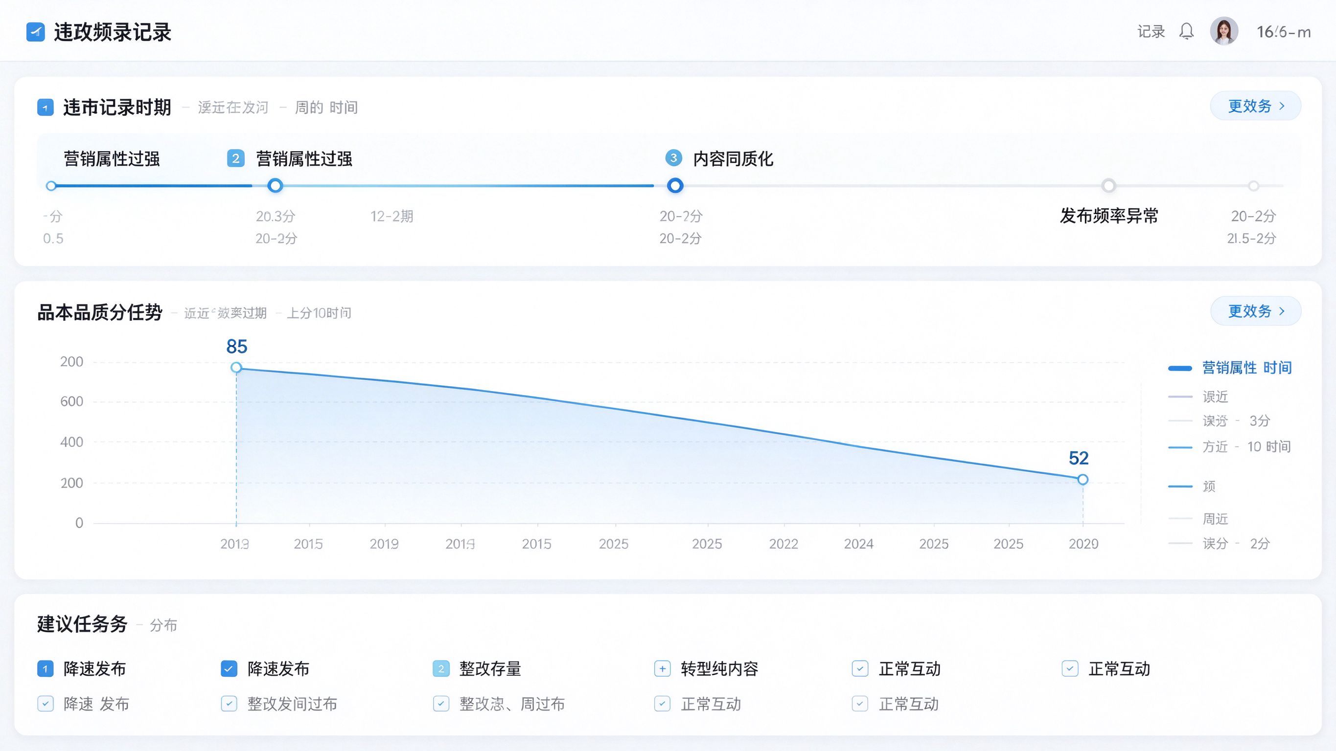Click numbered 2 icon beside 整改存量
Image resolution: width=1336 pixels, height=751 pixels.
point(441,668)
